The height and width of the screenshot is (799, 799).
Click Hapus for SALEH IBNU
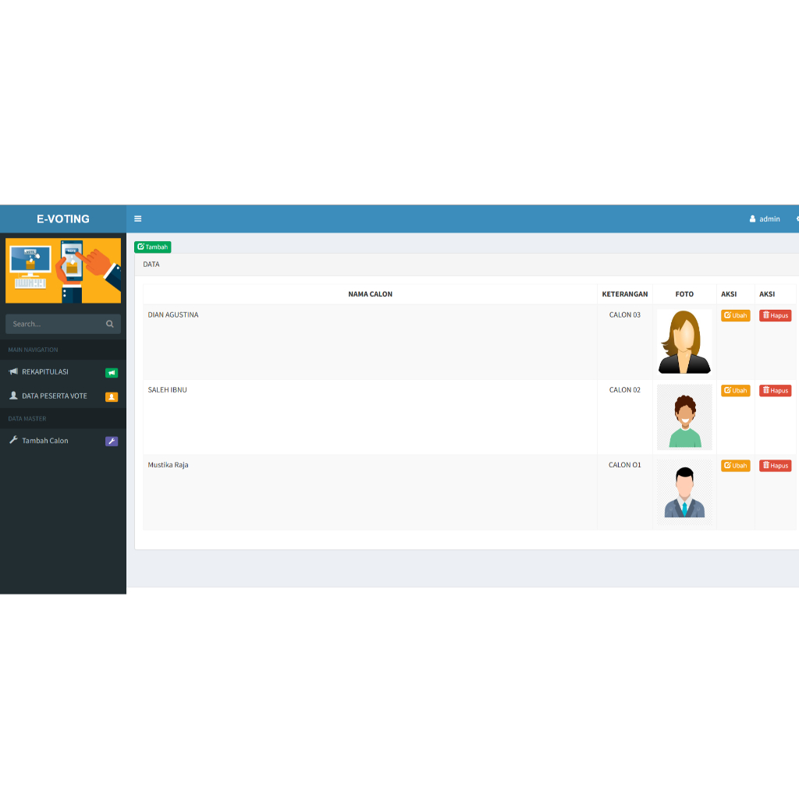click(x=775, y=390)
